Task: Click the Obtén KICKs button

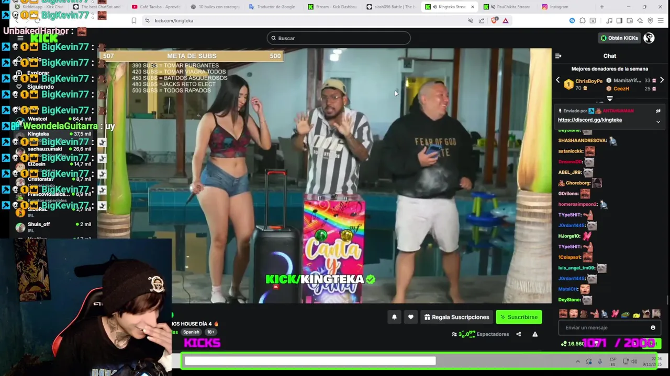Action: [x=619, y=38]
